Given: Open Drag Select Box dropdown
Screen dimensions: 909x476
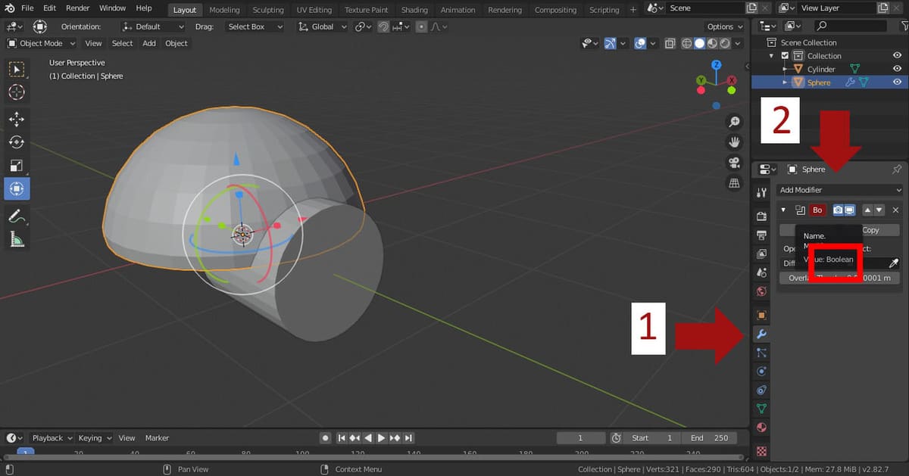Looking at the screenshot, I should coord(255,26).
